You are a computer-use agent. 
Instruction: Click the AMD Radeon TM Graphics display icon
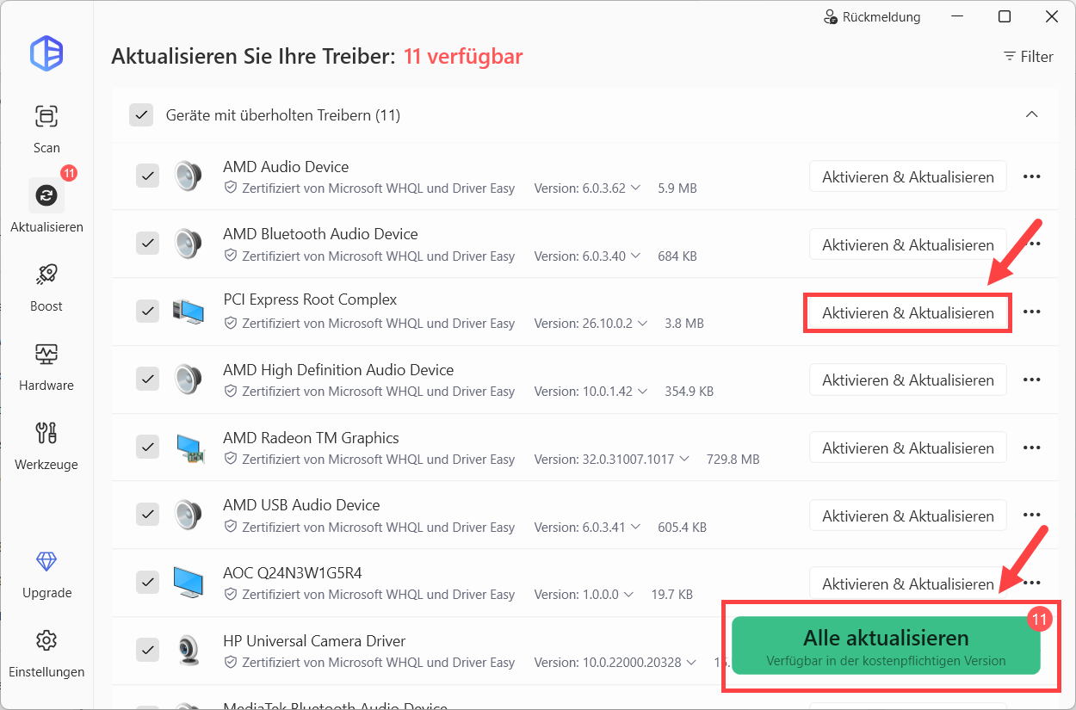(189, 448)
